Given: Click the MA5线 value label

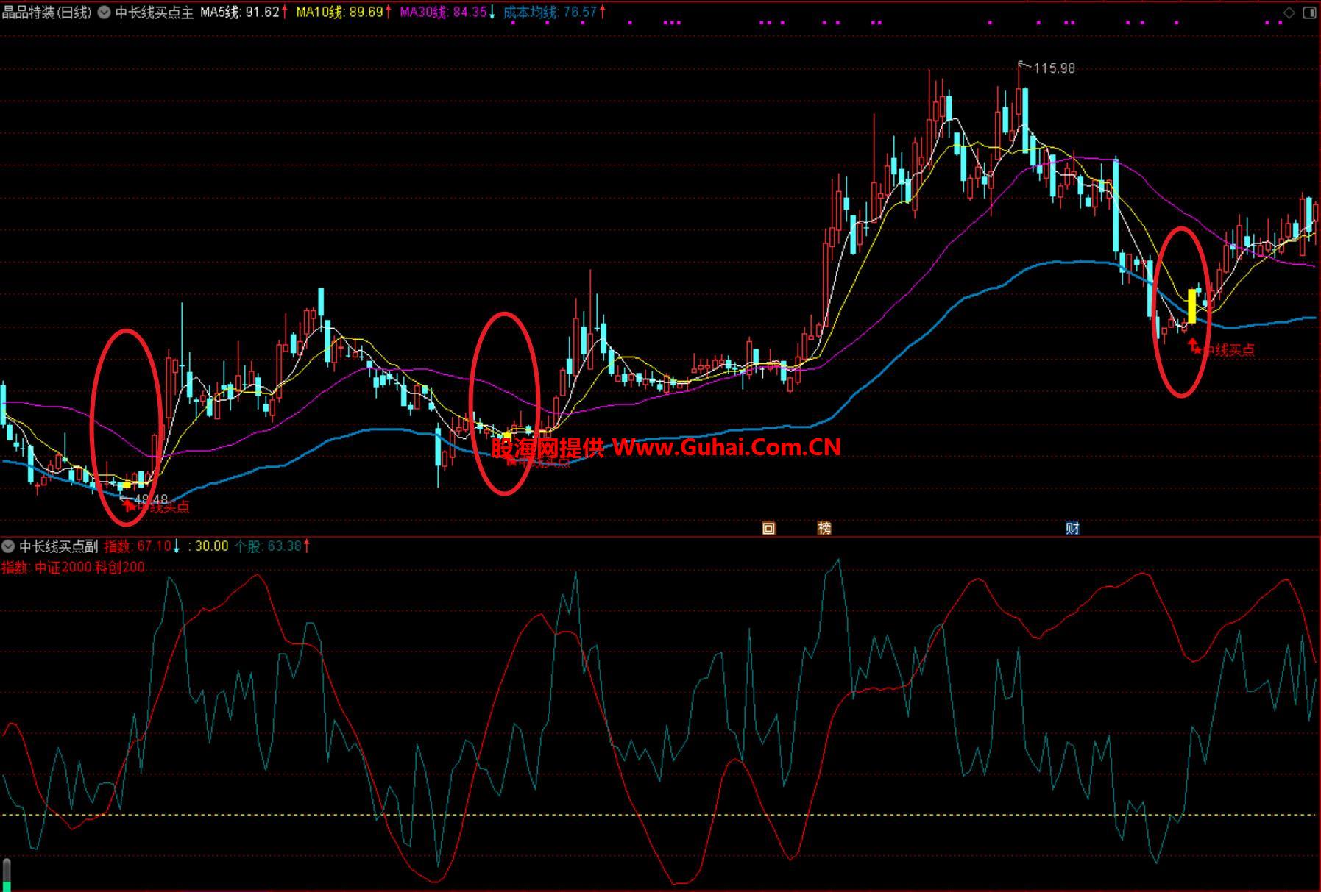Looking at the screenshot, I should pos(240,13).
